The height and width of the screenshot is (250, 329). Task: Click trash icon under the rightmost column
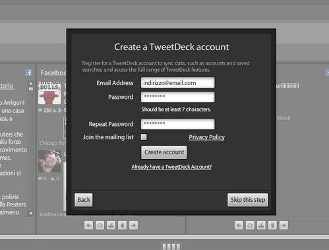click(x=272, y=225)
